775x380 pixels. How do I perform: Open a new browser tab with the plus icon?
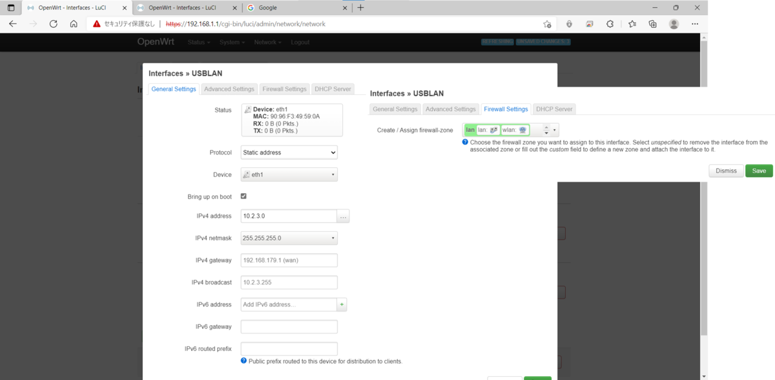click(x=360, y=8)
